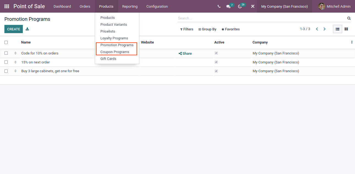Grab handle for Code for 10% on orders
Viewport: 355px width, 174px height.
coord(15,53)
